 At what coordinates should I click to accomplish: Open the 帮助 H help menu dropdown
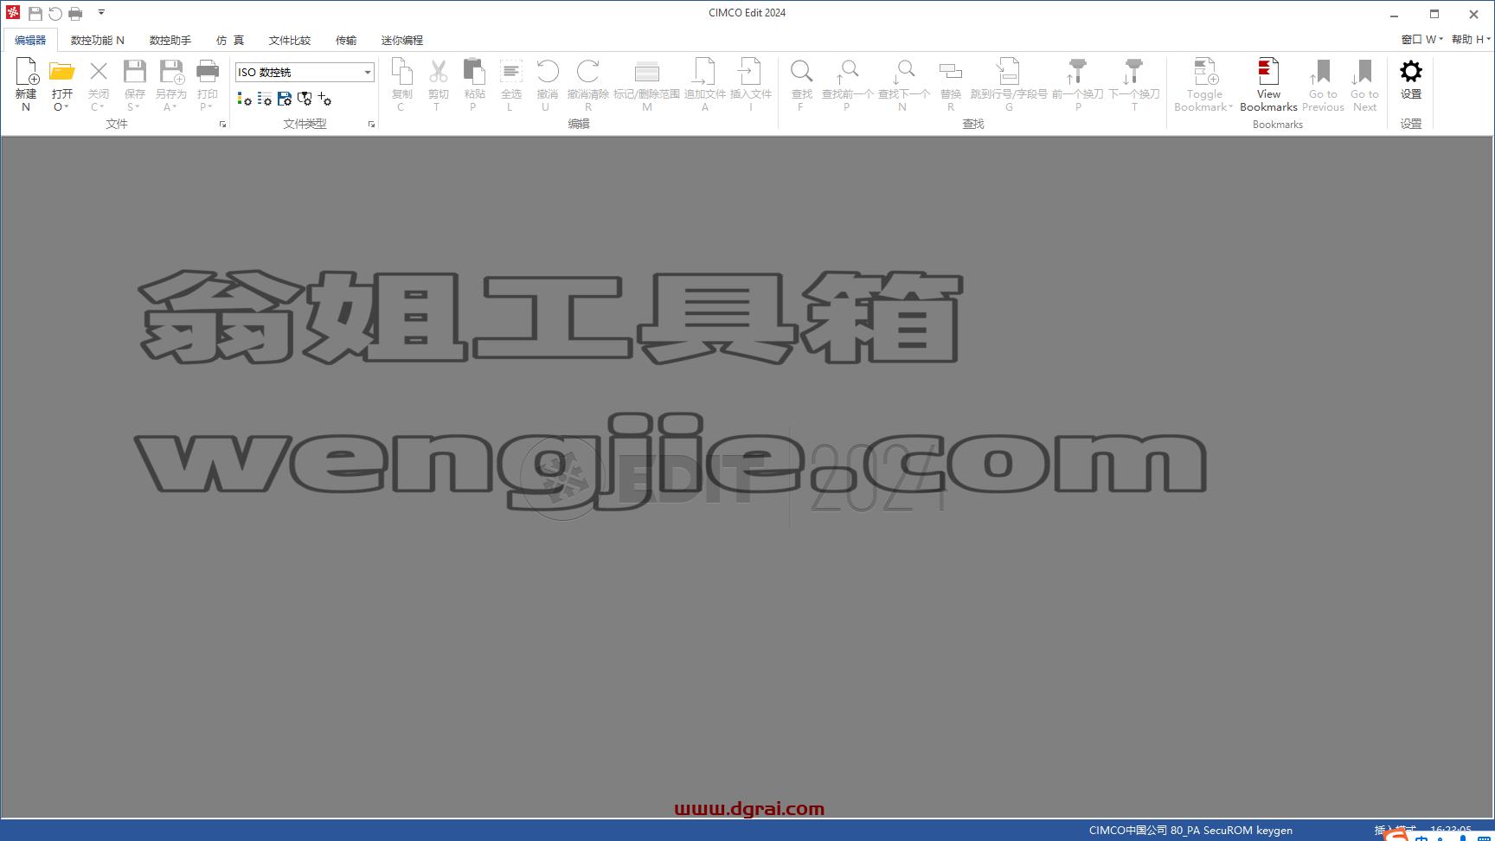[x=1471, y=40]
